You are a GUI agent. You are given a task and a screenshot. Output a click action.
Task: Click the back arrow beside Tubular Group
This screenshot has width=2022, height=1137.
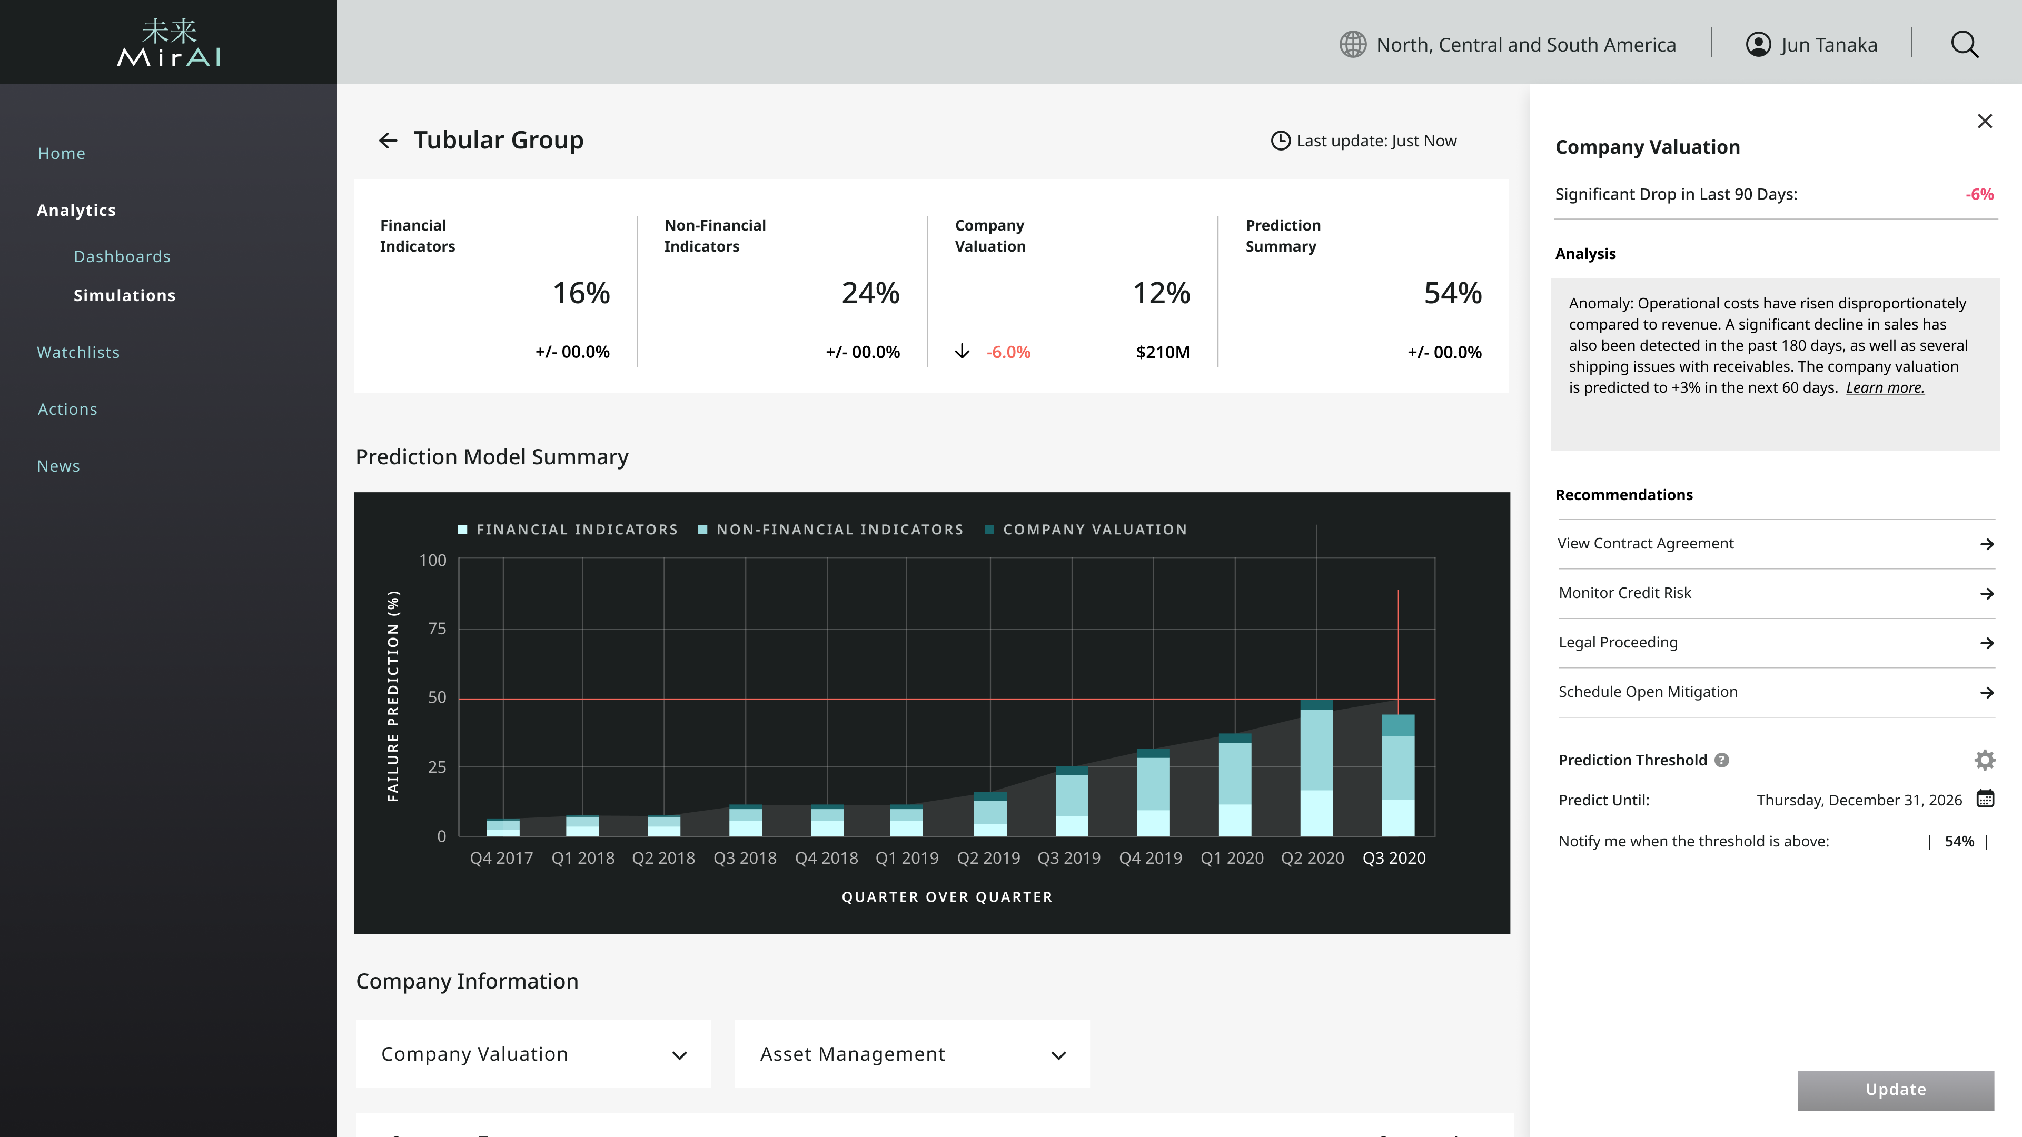click(x=388, y=141)
